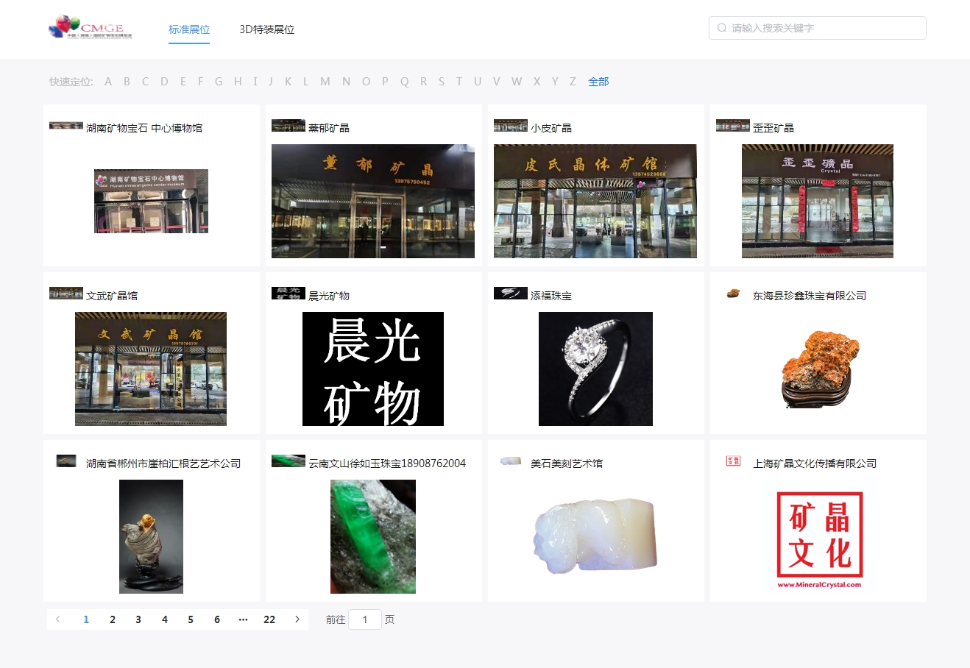Go to page 22 via pagination
Viewport: 970px width, 668px height.
[x=269, y=619]
